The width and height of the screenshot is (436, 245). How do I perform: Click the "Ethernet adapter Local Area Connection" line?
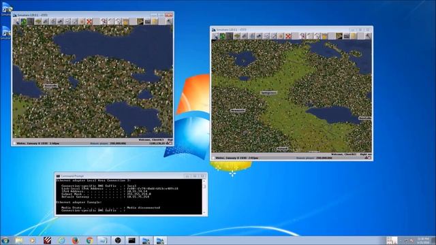coord(94,180)
